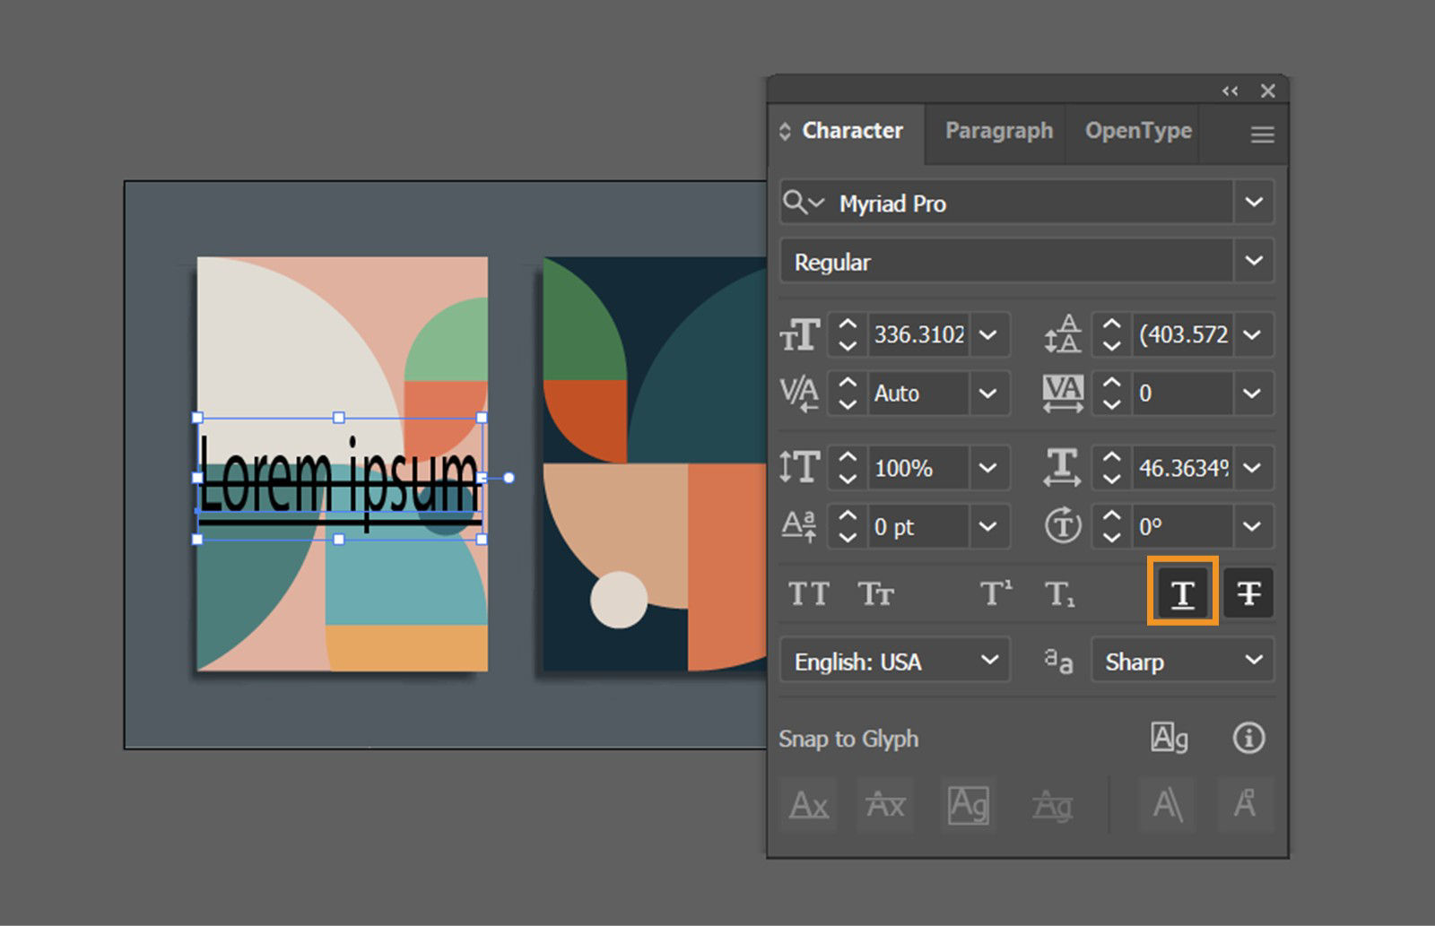
Task: Switch to the Paragraph tab
Action: 998,131
